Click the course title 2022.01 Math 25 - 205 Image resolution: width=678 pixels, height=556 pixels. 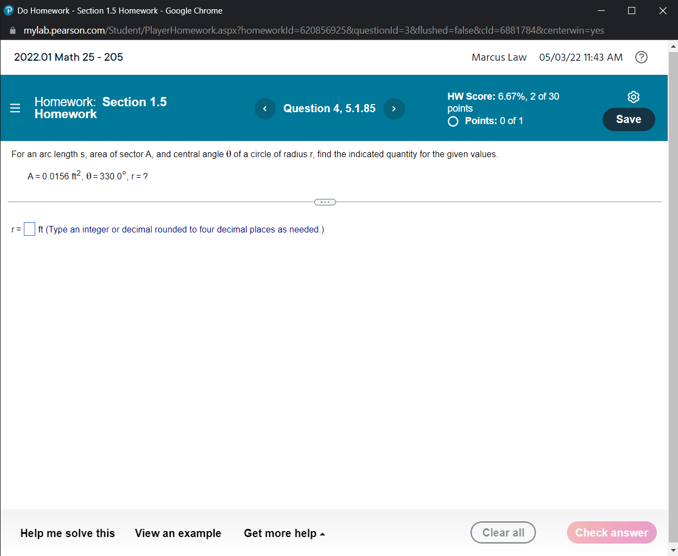[x=68, y=57]
